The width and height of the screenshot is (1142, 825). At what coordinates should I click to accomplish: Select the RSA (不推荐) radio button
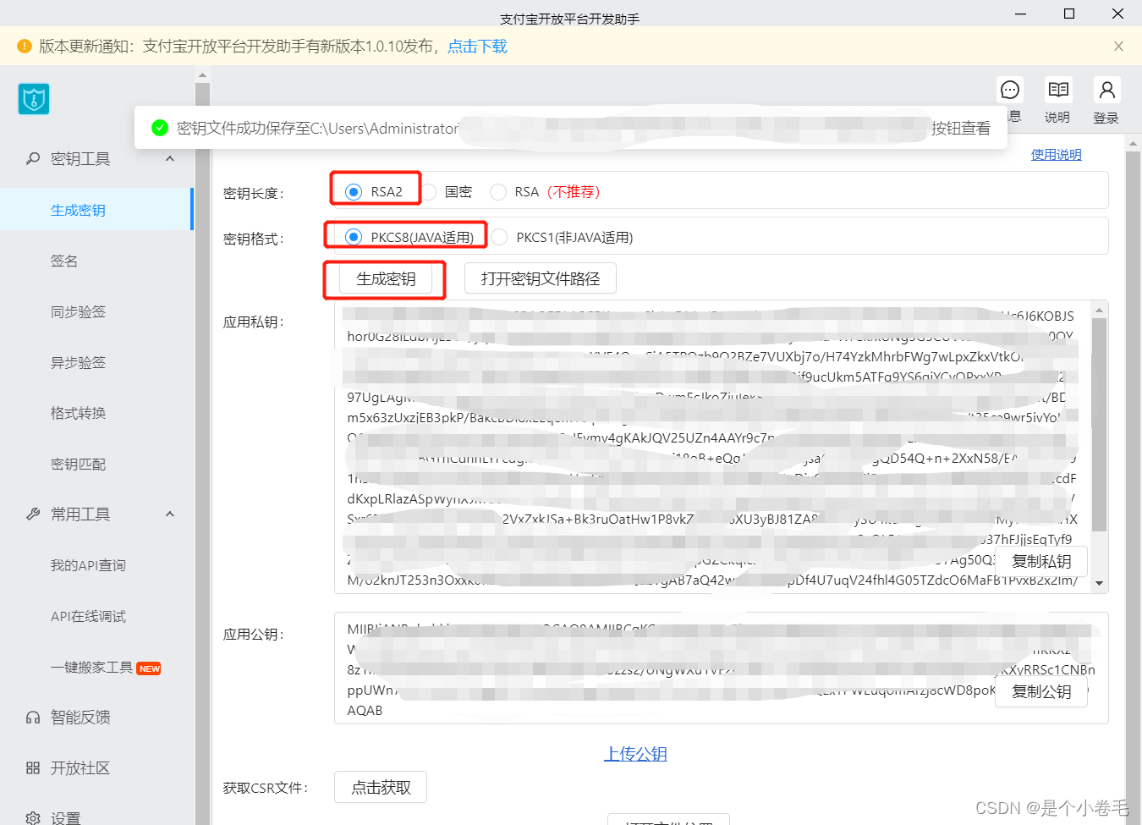[498, 192]
